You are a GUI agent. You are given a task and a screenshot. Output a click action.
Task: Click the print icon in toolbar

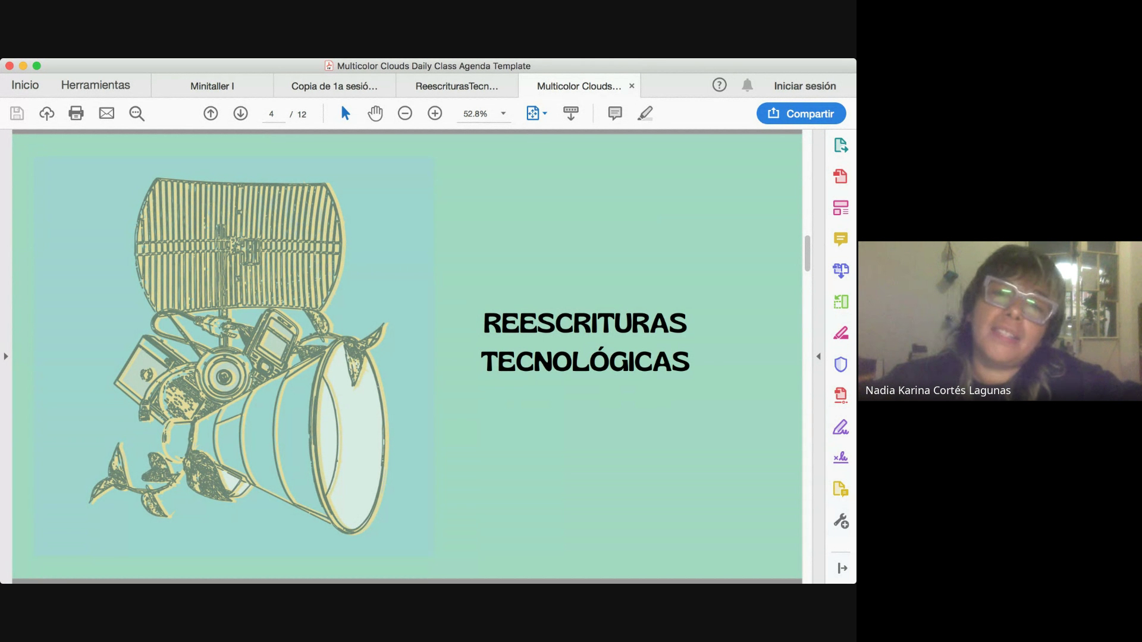pos(76,113)
